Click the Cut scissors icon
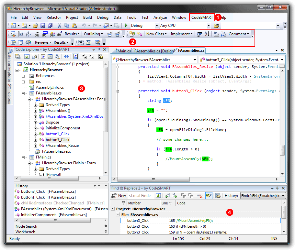The image size is (295, 250). point(60,26)
